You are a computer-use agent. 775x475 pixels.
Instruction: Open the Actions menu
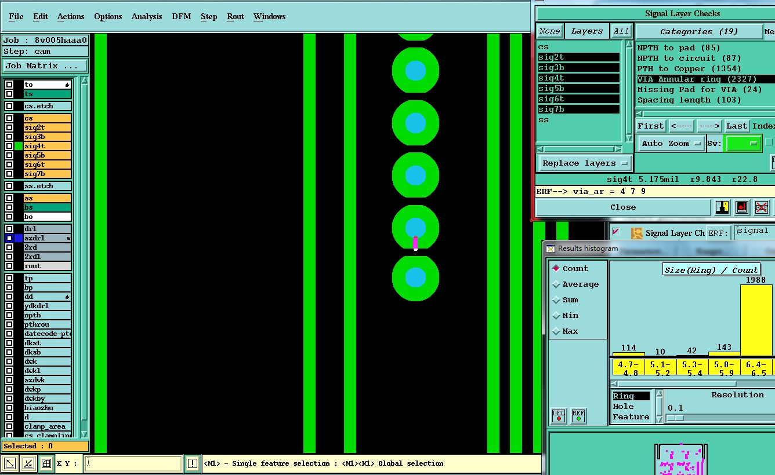click(x=71, y=16)
